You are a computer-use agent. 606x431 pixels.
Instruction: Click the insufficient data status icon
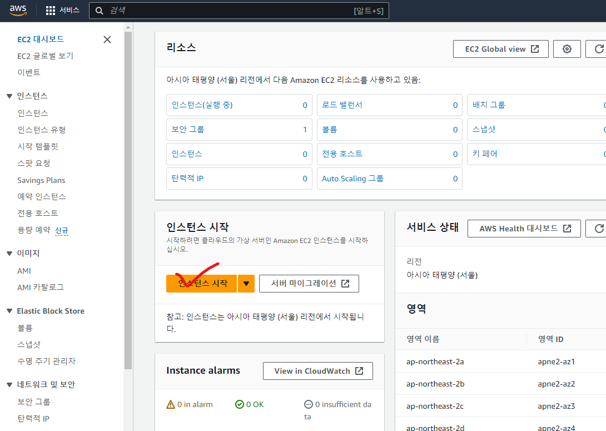coord(309,404)
